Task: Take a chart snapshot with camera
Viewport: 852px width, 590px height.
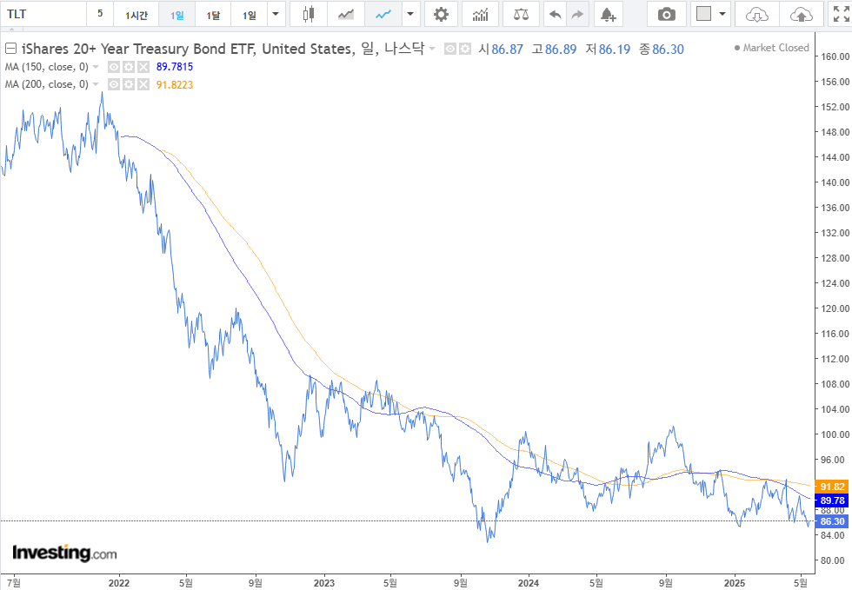Action: 667,14
